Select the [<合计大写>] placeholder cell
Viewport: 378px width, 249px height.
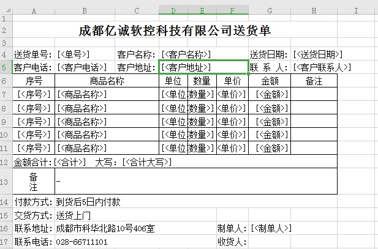146,162
